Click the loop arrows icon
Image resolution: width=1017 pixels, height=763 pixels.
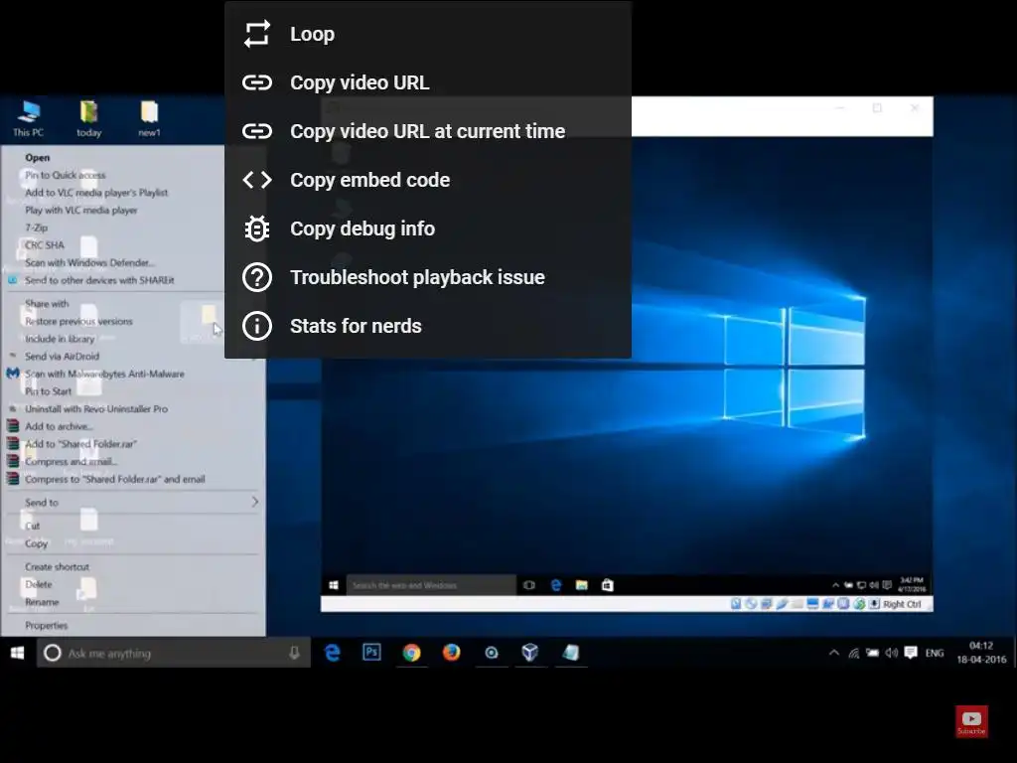pos(257,34)
